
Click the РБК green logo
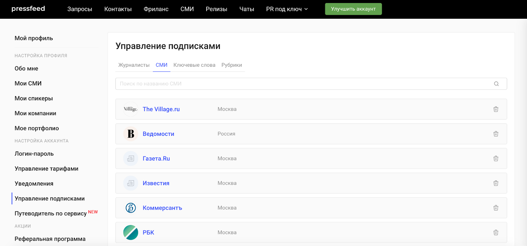point(131,233)
